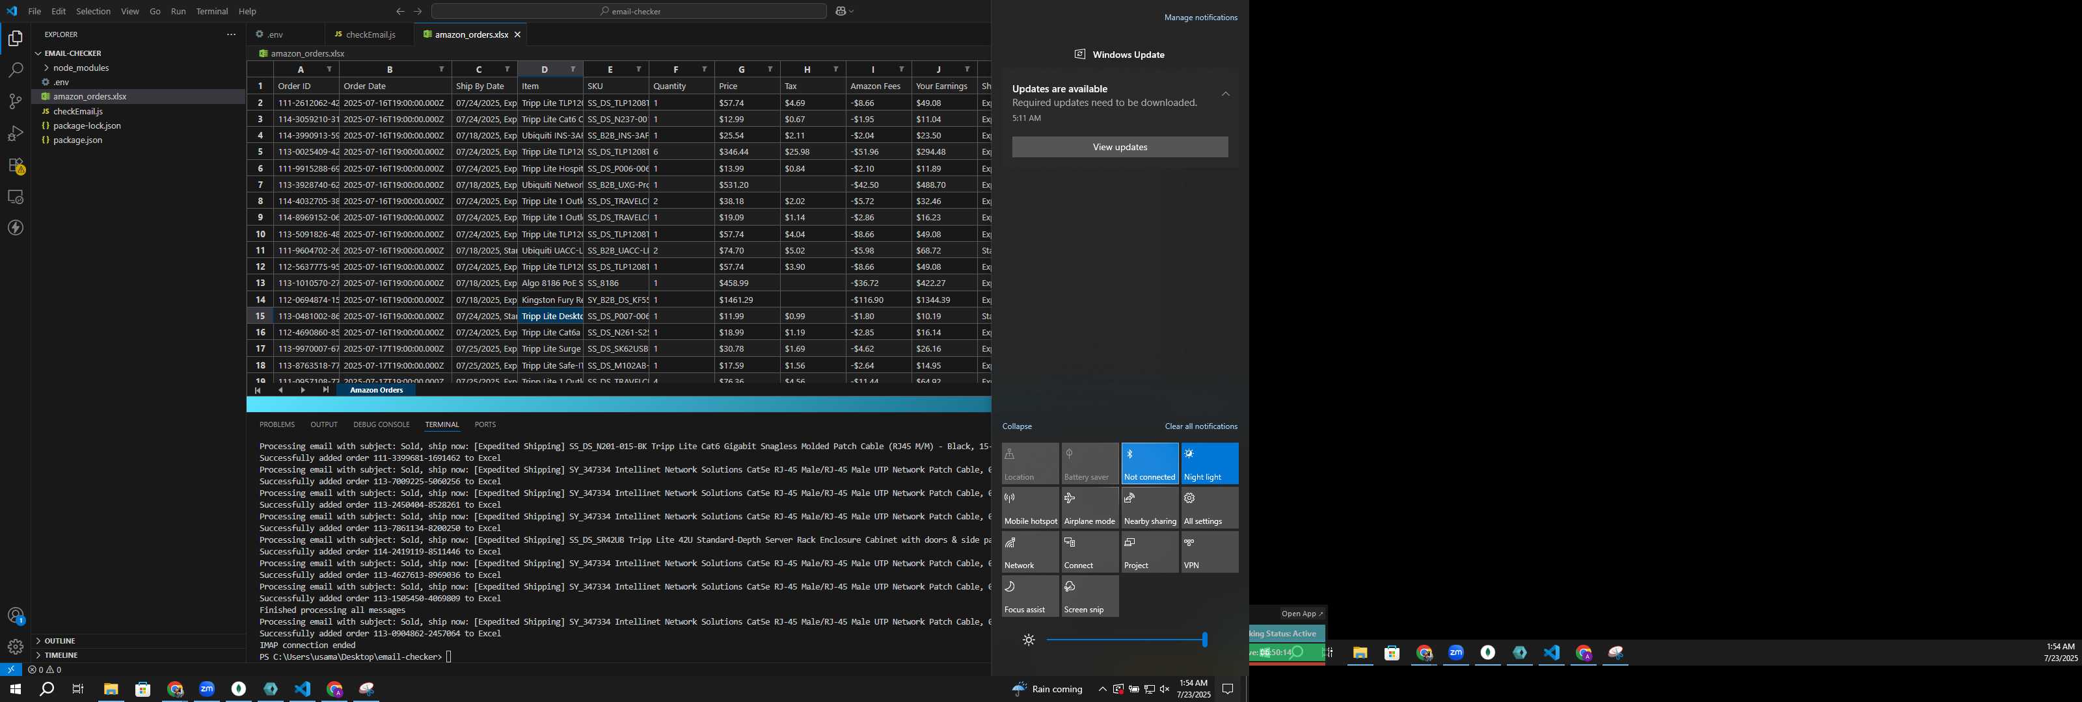Toggle the Battery saver tile
This screenshot has height=702, width=2082.
(x=1090, y=463)
